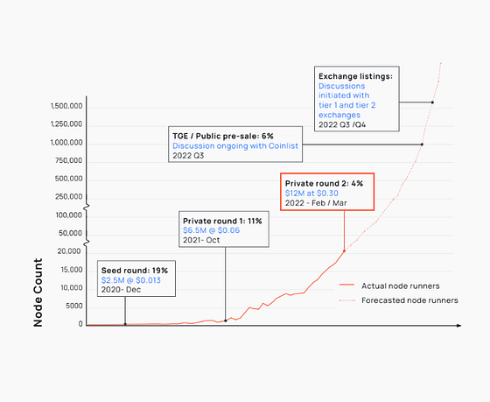Viewport: 490px width, 402px height.
Task: Click the blue '$2.5M @ $0.013' text
Action: point(131,280)
